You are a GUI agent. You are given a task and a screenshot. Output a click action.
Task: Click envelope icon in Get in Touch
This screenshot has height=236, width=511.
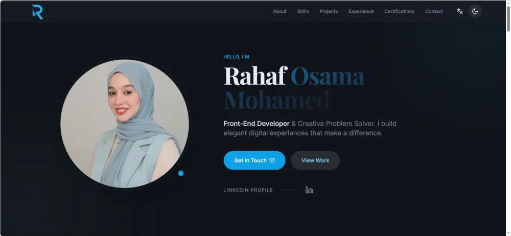click(272, 160)
